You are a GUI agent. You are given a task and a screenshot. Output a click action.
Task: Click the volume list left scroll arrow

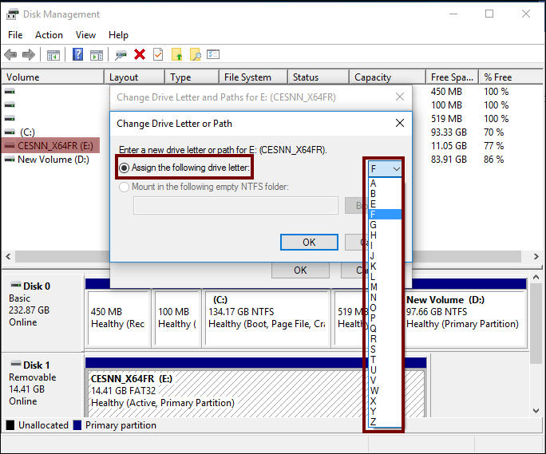8,257
